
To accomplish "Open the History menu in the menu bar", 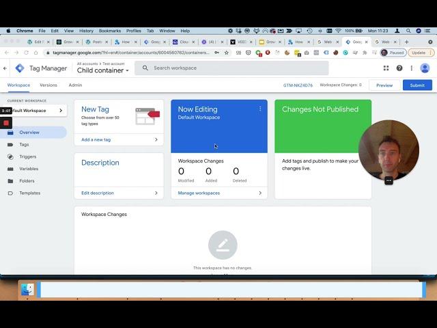I will click(86, 31).
